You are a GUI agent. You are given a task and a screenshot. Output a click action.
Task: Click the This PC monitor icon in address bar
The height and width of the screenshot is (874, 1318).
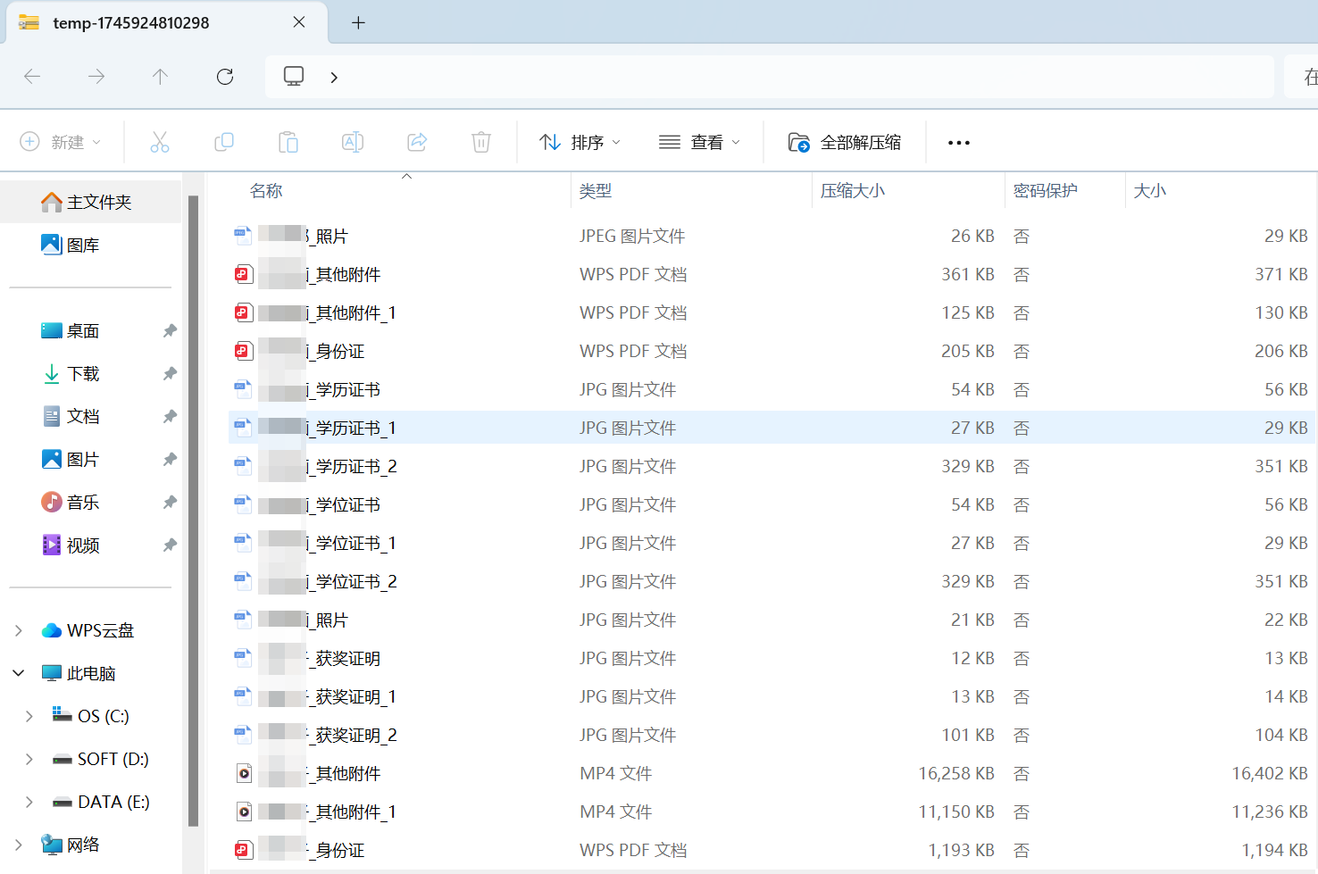pos(294,77)
